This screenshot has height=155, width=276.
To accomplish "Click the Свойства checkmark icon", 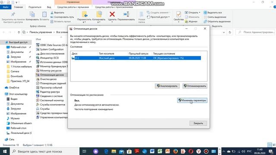I will coord(179,14).
